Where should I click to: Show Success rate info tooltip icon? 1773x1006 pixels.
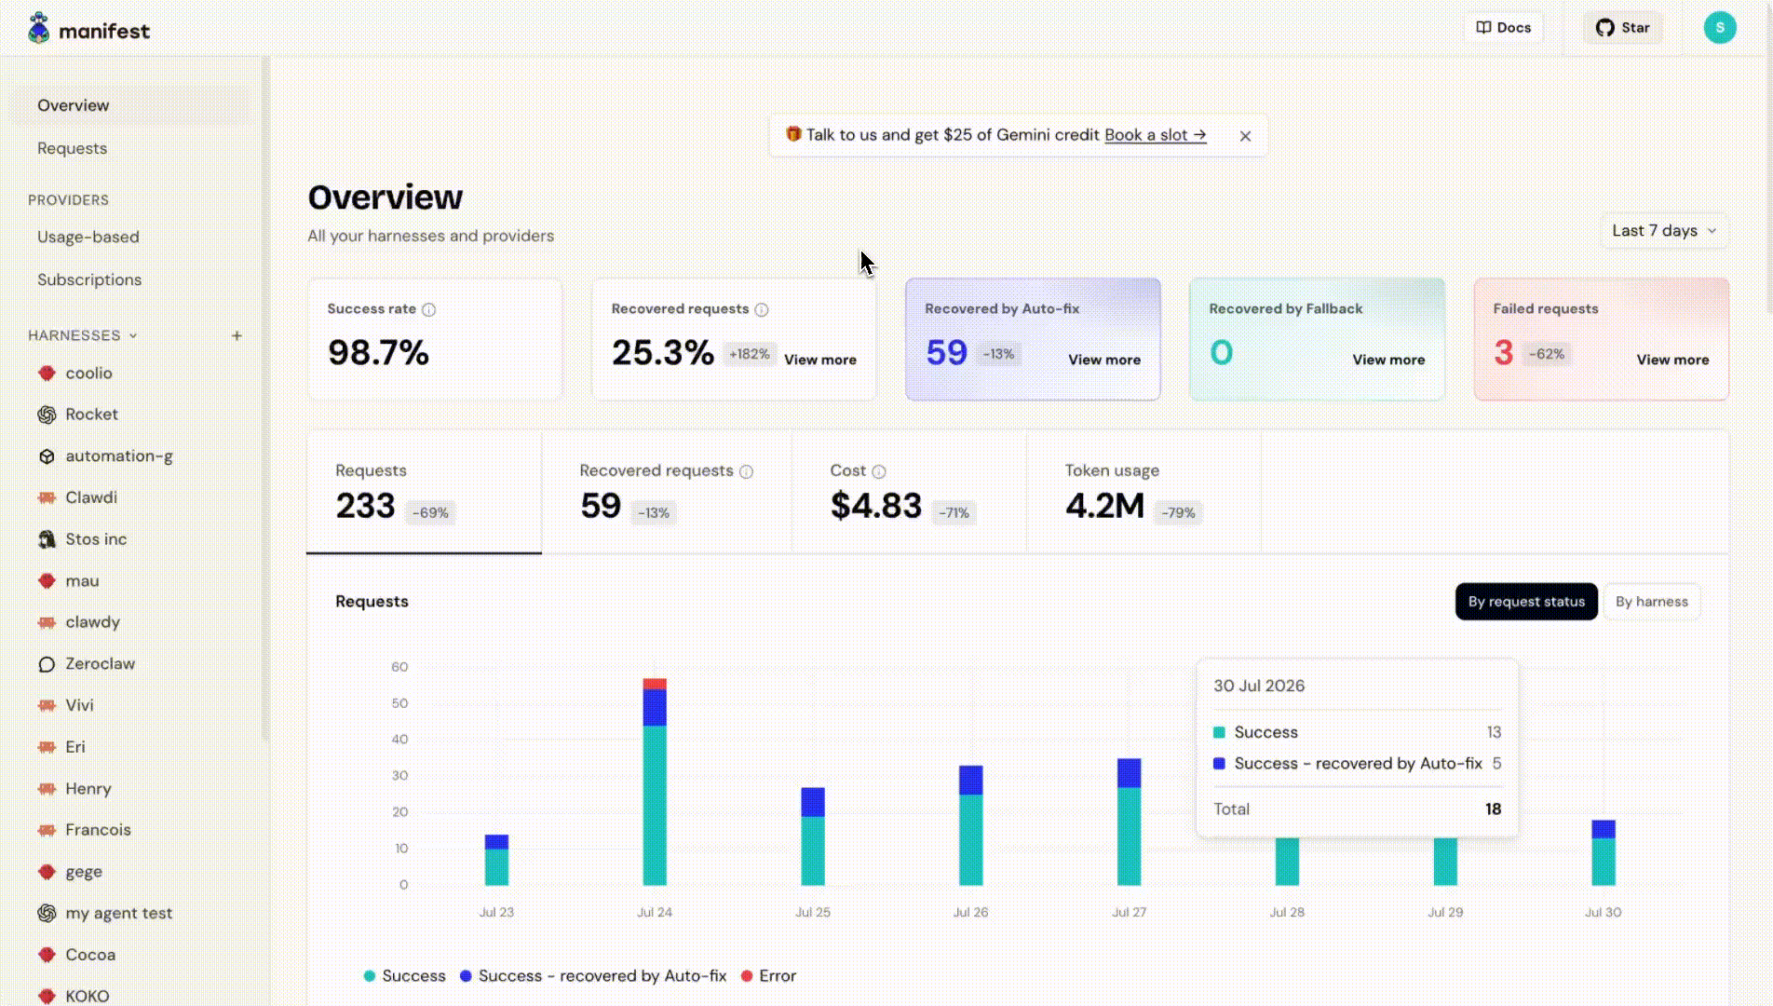[x=428, y=309]
